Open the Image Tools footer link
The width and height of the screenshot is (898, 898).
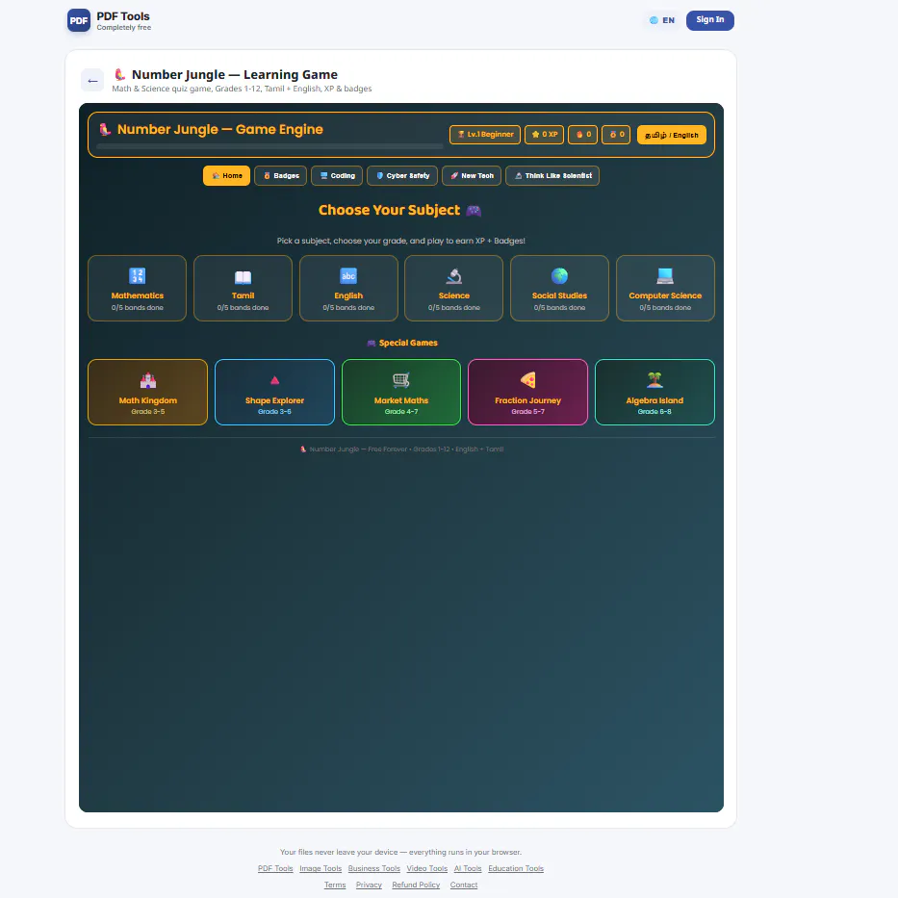pyautogui.click(x=321, y=868)
